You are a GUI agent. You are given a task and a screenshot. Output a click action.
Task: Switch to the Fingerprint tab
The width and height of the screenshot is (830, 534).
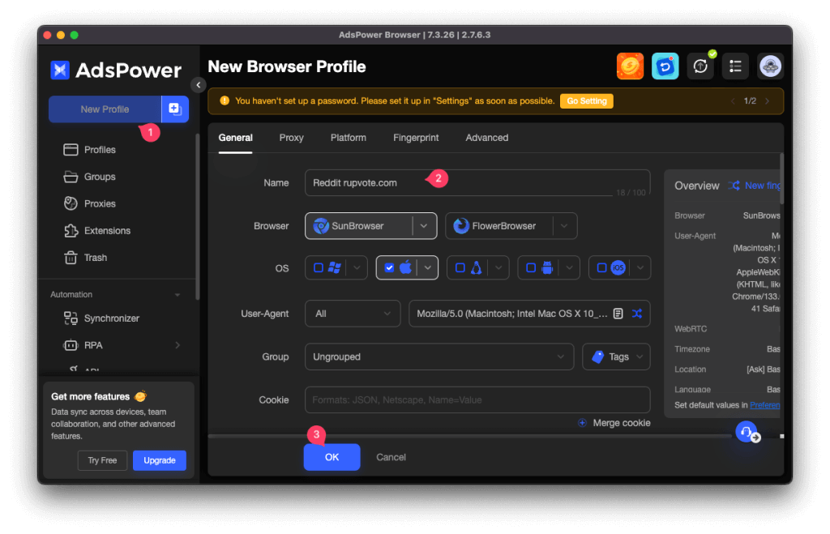(416, 138)
